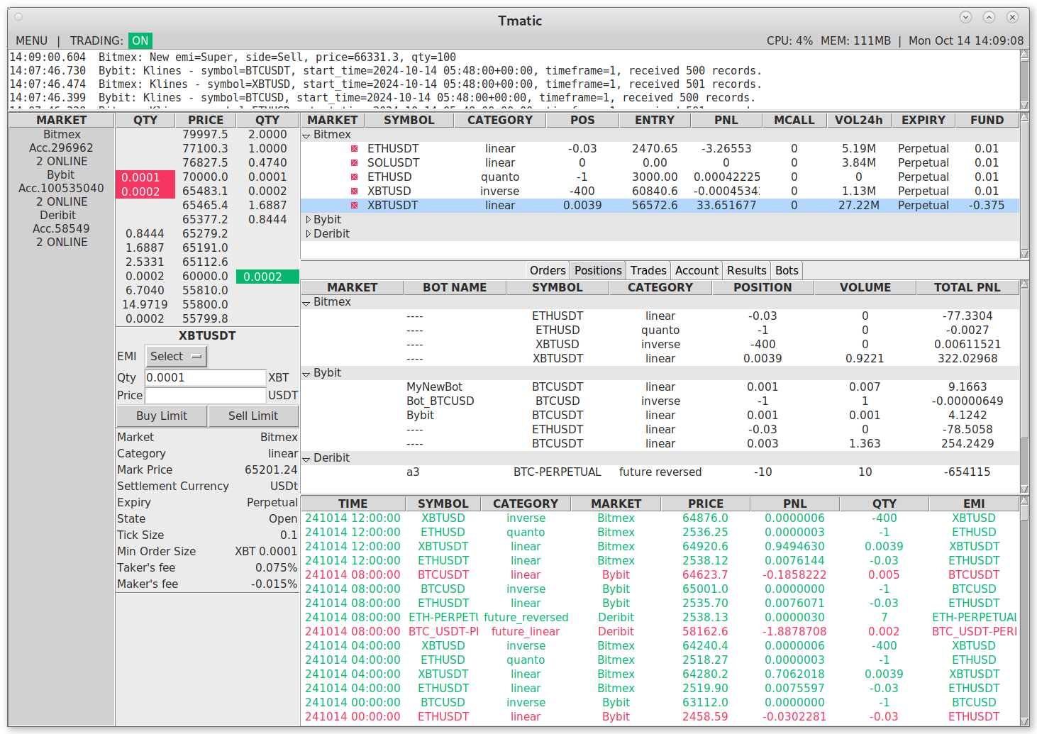Switch to the Orders tab
The height and width of the screenshot is (734, 1037).
click(548, 270)
